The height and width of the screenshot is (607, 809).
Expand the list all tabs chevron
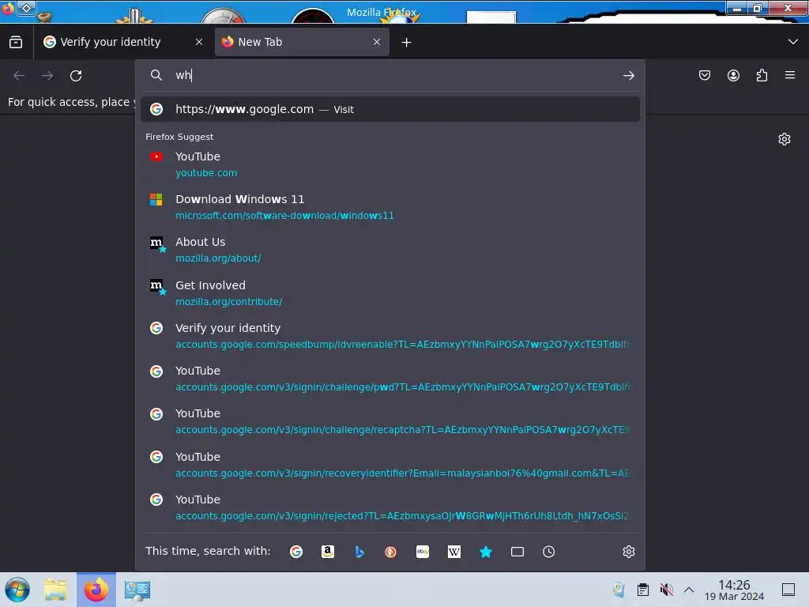pos(793,42)
